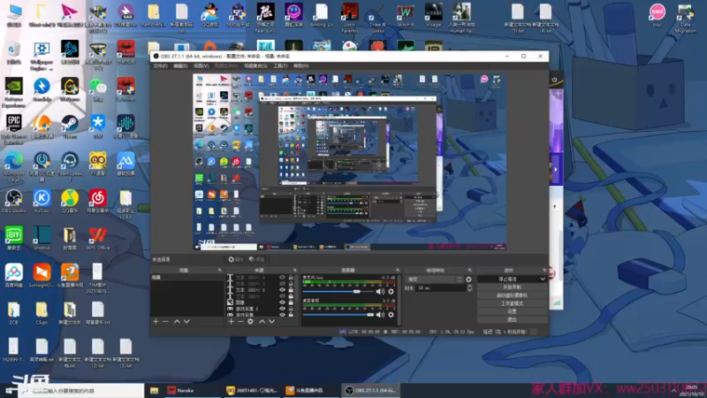Click the start virtual camera button

(x=513, y=295)
